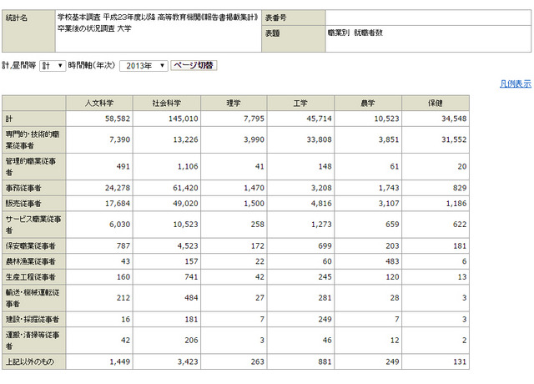Select the 保安職業従事者 row header

point(33,245)
